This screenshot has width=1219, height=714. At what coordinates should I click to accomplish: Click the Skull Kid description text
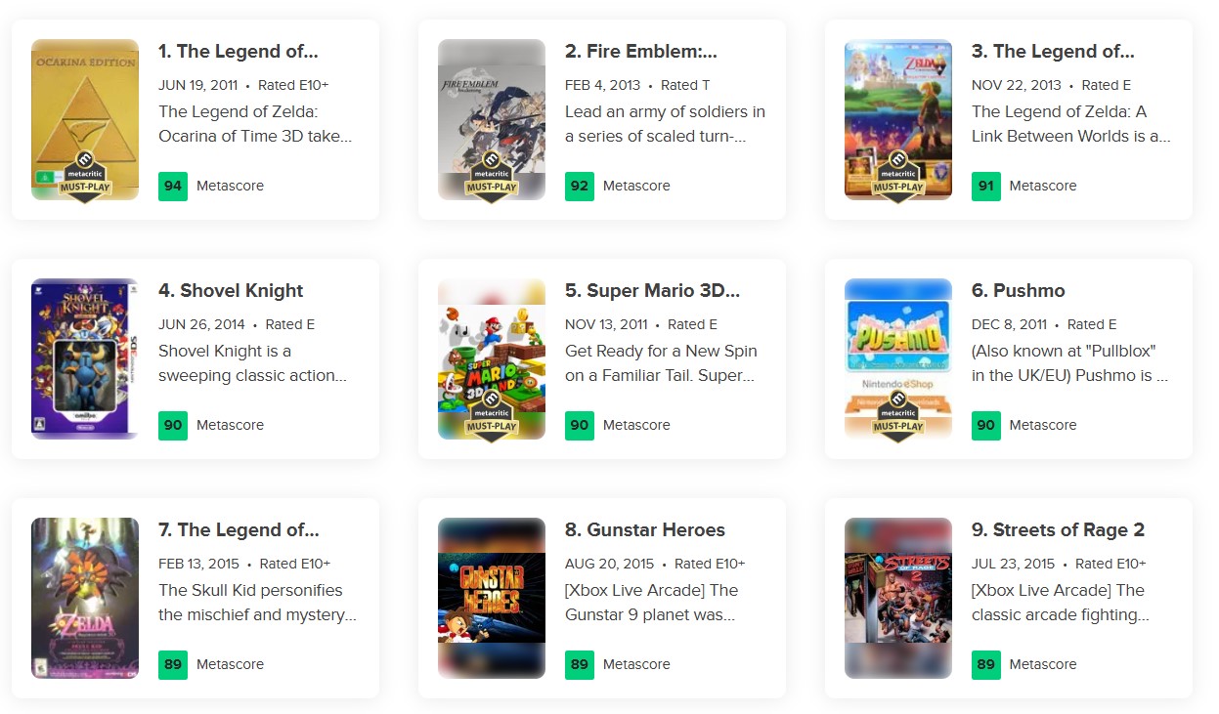point(256,603)
